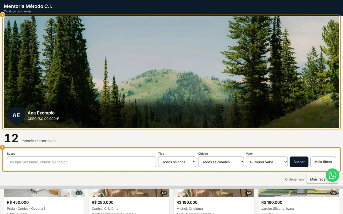
Task: Click the imóveis disponíveis count text
Action: pos(38,141)
